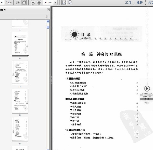Click the 略图 thumbnails panel title
Image resolution: width=153 pixels, height=150 pixels.
click(x=3, y=10)
